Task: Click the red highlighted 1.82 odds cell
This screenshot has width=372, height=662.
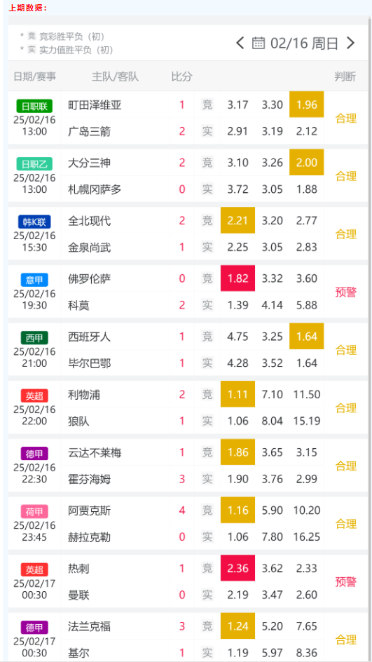Action: tap(238, 278)
